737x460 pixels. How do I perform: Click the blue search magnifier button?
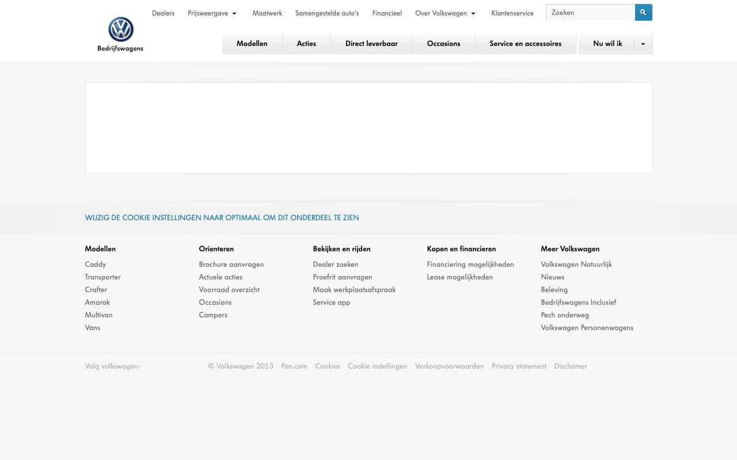[644, 12]
